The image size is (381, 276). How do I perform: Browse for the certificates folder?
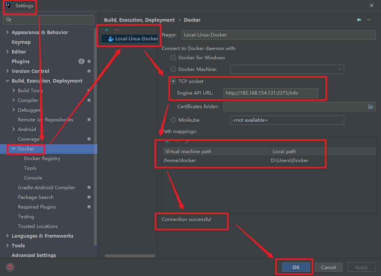tap(370, 106)
